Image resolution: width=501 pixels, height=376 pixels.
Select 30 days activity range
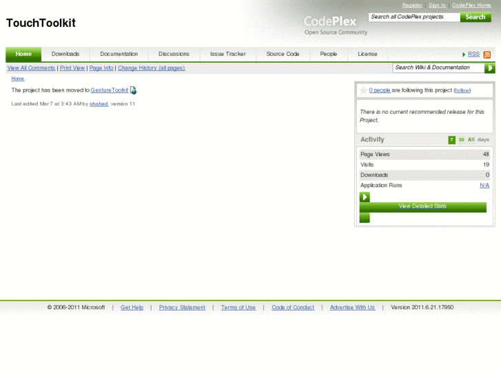[462, 140]
